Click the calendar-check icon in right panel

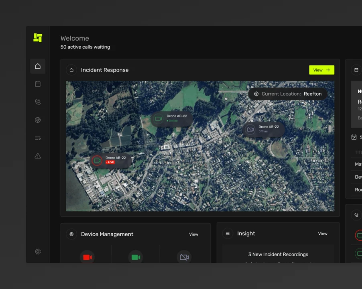354,137
